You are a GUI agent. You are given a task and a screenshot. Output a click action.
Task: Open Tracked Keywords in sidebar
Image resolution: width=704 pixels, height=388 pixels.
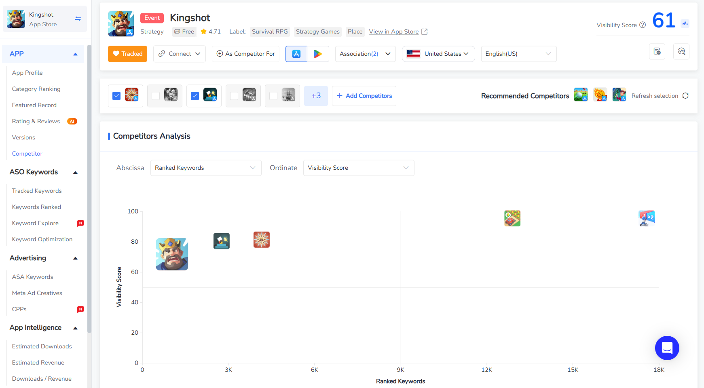(37, 191)
